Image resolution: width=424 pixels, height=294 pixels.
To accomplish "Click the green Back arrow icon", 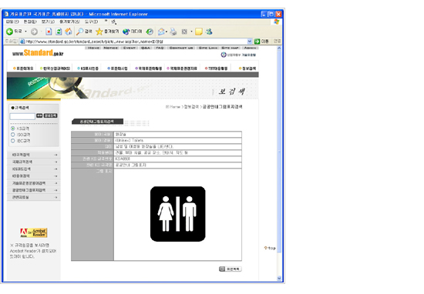I will 9,32.
